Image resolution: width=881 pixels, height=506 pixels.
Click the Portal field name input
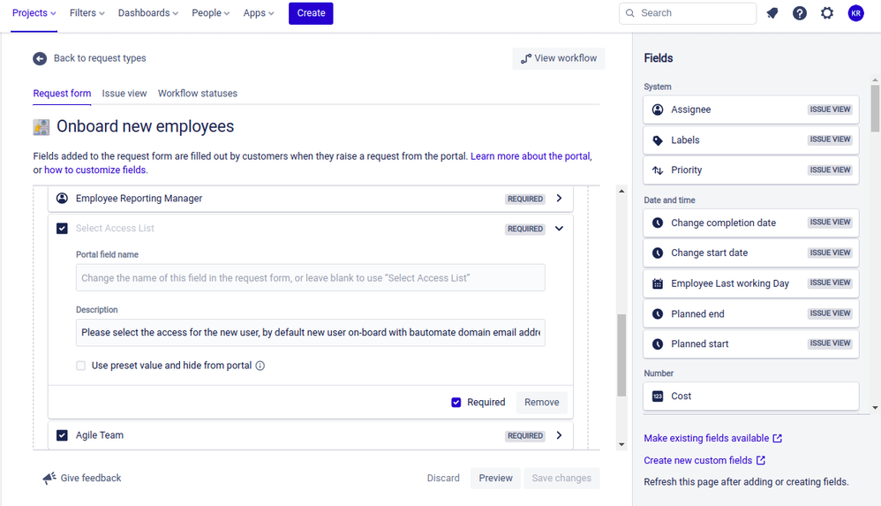pos(310,278)
